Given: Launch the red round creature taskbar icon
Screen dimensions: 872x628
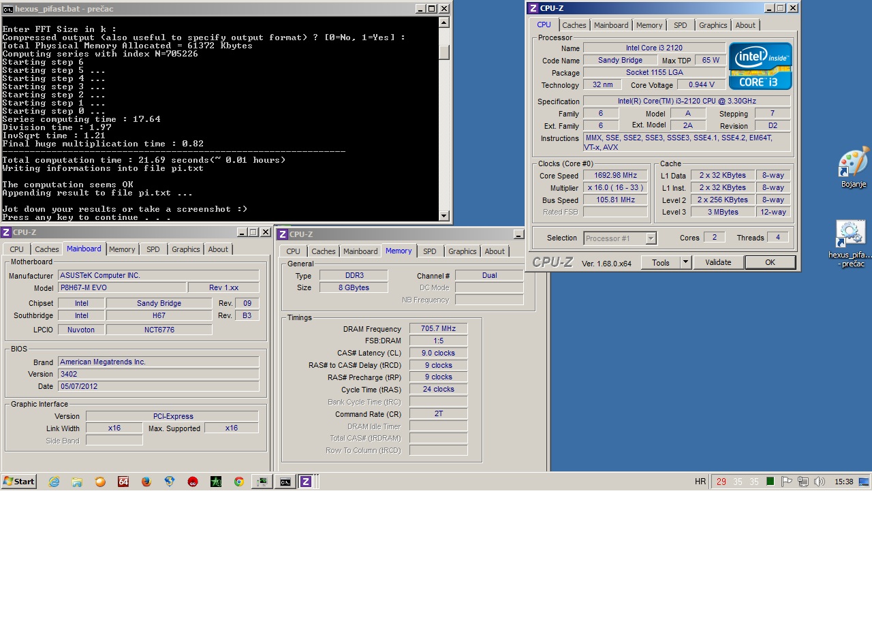Looking at the screenshot, I should click(x=193, y=482).
